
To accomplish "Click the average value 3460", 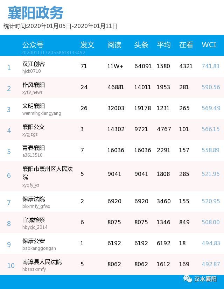I will [164, 201].
